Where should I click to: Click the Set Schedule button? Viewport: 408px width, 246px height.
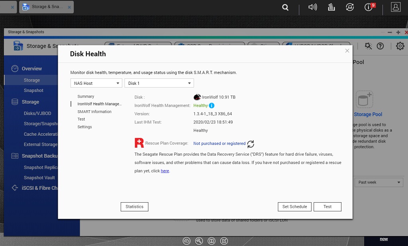(294, 207)
